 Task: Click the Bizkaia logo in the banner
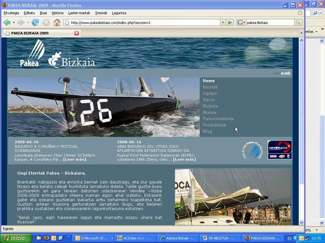tap(72, 60)
